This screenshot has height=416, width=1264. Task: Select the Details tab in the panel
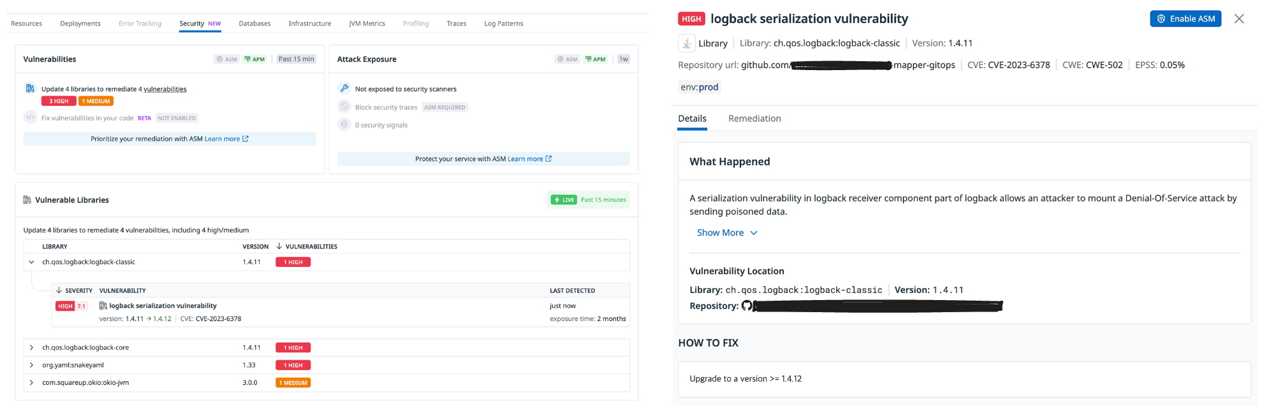click(x=692, y=118)
